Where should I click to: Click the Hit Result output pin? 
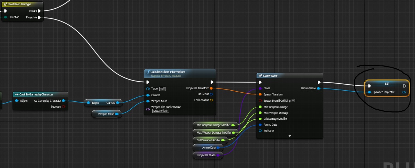[211, 94]
